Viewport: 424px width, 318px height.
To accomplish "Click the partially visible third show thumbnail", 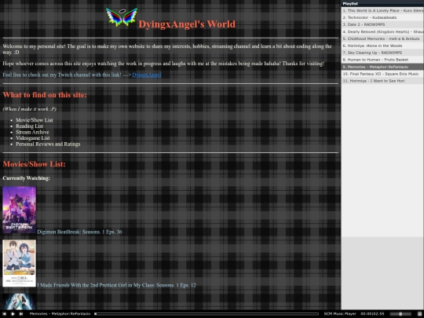I will point(19,302).
